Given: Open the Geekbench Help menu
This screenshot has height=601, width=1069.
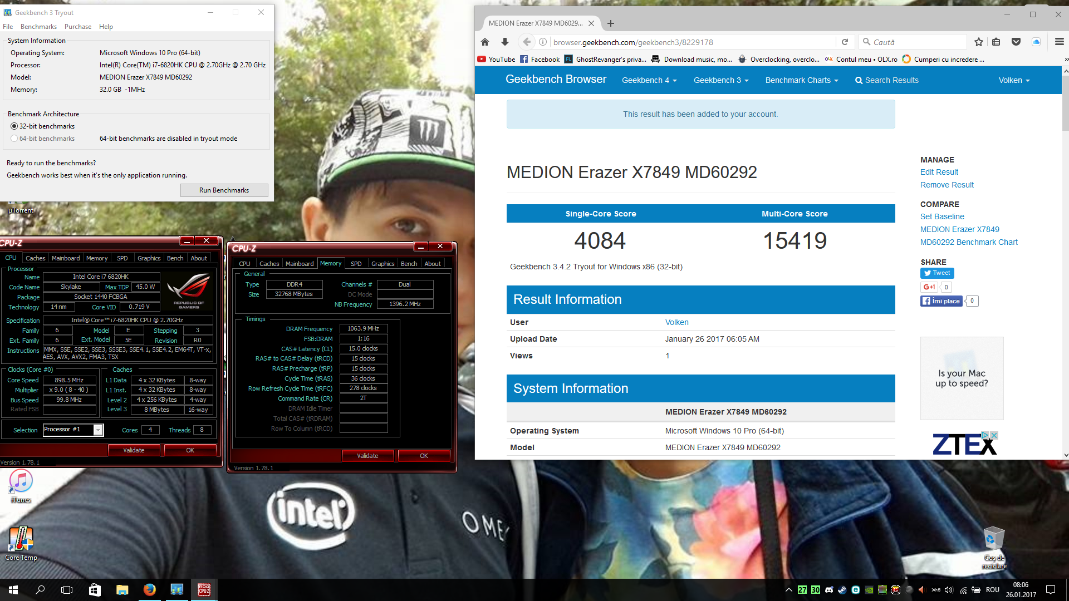Looking at the screenshot, I should [x=106, y=27].
